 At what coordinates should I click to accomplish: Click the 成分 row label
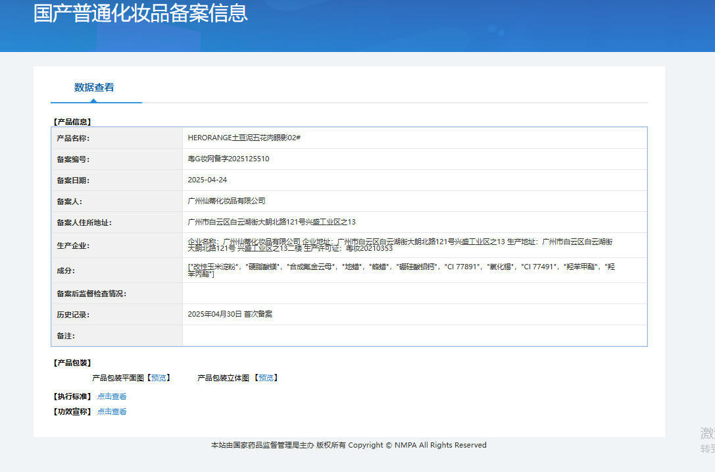[66, 271]
